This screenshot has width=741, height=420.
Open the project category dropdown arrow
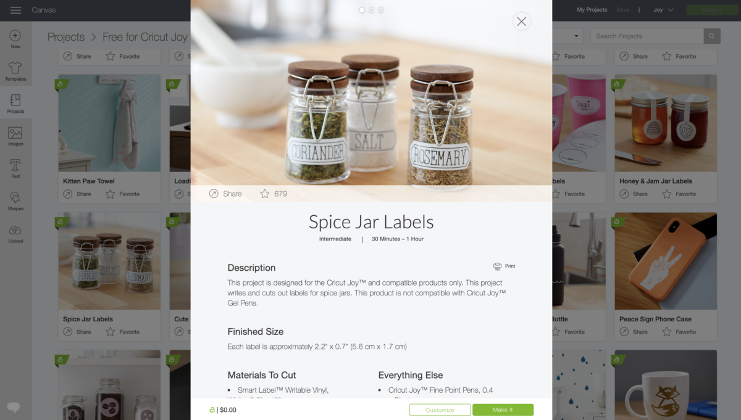tap(577, 36)
